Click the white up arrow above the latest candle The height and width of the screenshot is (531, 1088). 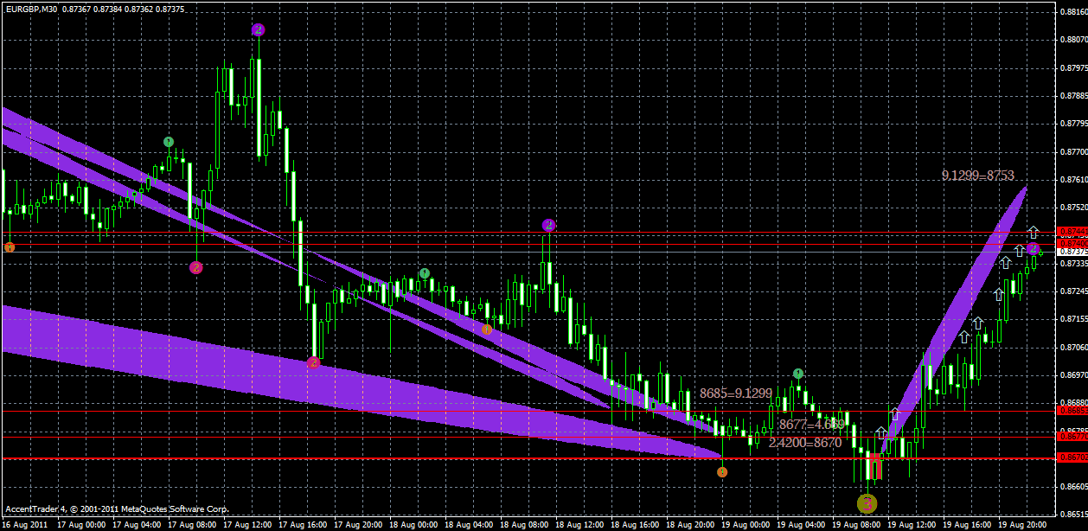point(1033,233)
